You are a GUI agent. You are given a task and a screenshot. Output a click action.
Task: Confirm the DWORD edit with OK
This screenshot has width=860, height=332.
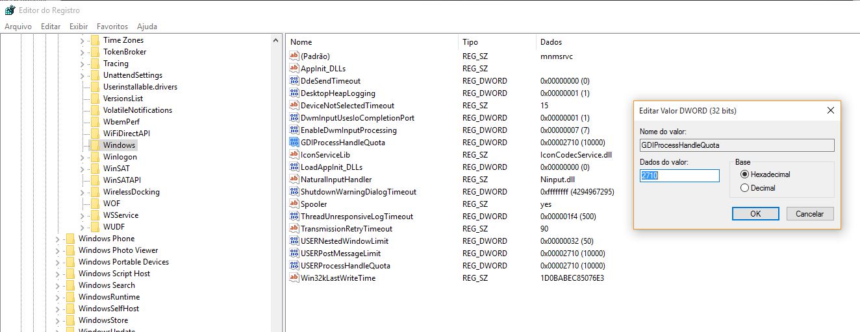pyautogui.click(x=755, y=214)
